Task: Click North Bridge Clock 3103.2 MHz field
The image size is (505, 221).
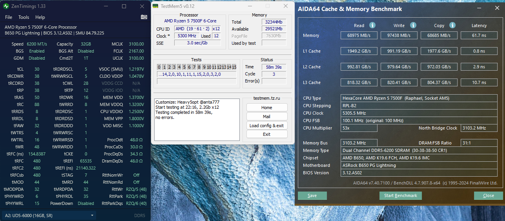Action: pyautogui.click(x=479, y=128)
